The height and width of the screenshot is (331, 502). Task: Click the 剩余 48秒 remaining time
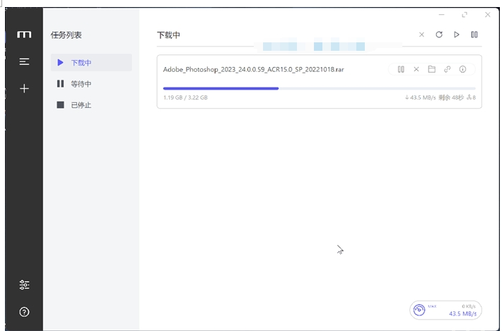pos(451,97)
